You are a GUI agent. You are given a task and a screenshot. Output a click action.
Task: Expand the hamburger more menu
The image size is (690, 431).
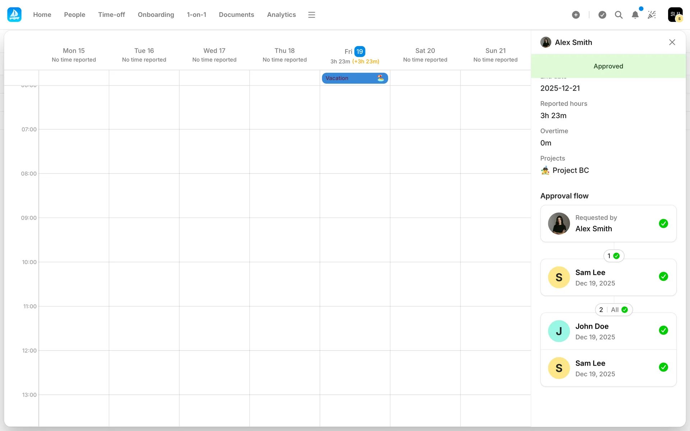312,15
